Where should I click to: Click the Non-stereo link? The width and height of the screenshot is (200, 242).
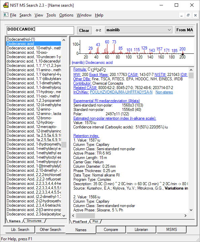pos(164,92)
